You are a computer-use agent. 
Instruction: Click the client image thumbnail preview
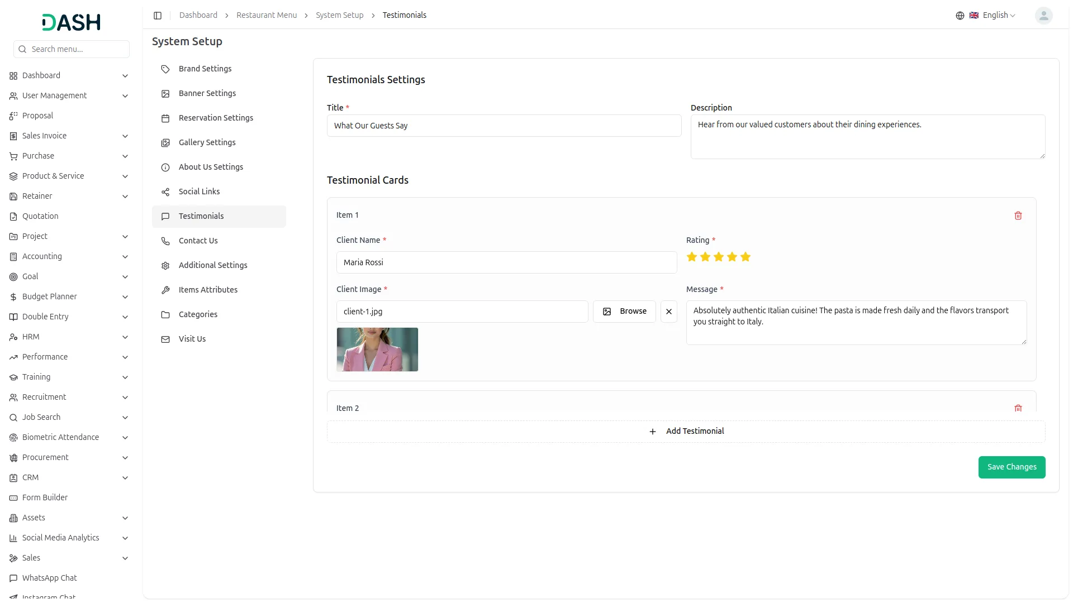(x=377, y=350)
